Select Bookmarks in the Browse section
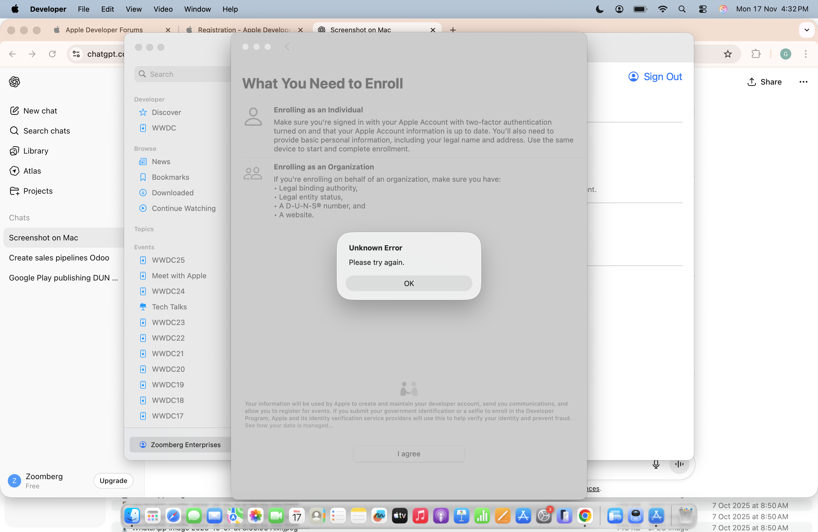Viewport: 818px width, 532px height. [171, 177]
